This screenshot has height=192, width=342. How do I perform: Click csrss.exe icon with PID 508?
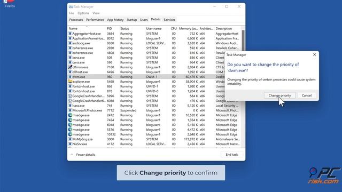point(70,58)
